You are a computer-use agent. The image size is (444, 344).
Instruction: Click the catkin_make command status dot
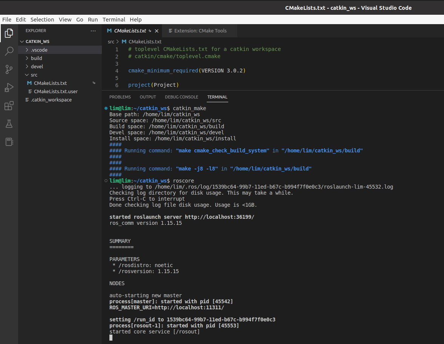click(x=106, y=108)
